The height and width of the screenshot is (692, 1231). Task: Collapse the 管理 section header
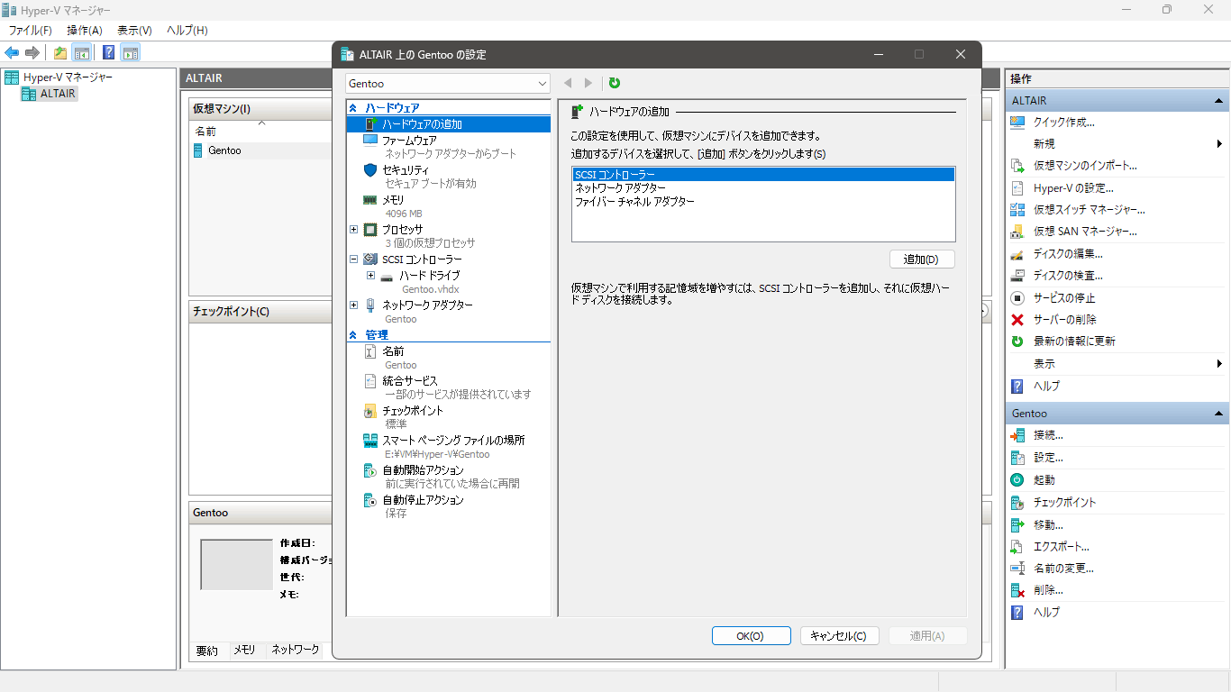pyautogui.click(x=353, y=335)
